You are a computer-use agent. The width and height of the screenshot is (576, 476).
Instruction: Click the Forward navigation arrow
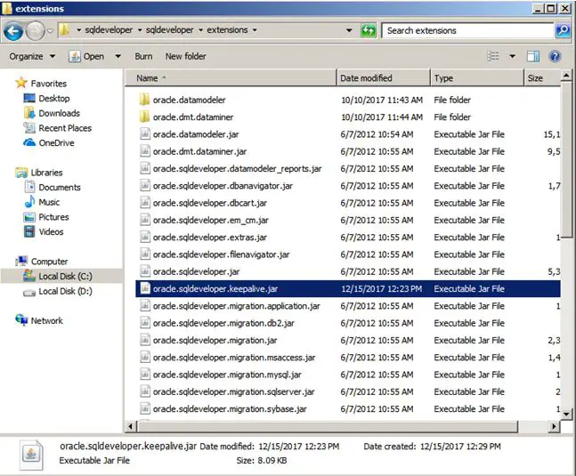click(x=36, y=31)
